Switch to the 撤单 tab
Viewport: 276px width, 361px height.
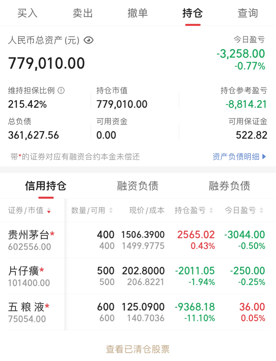(x=138, y=13)
